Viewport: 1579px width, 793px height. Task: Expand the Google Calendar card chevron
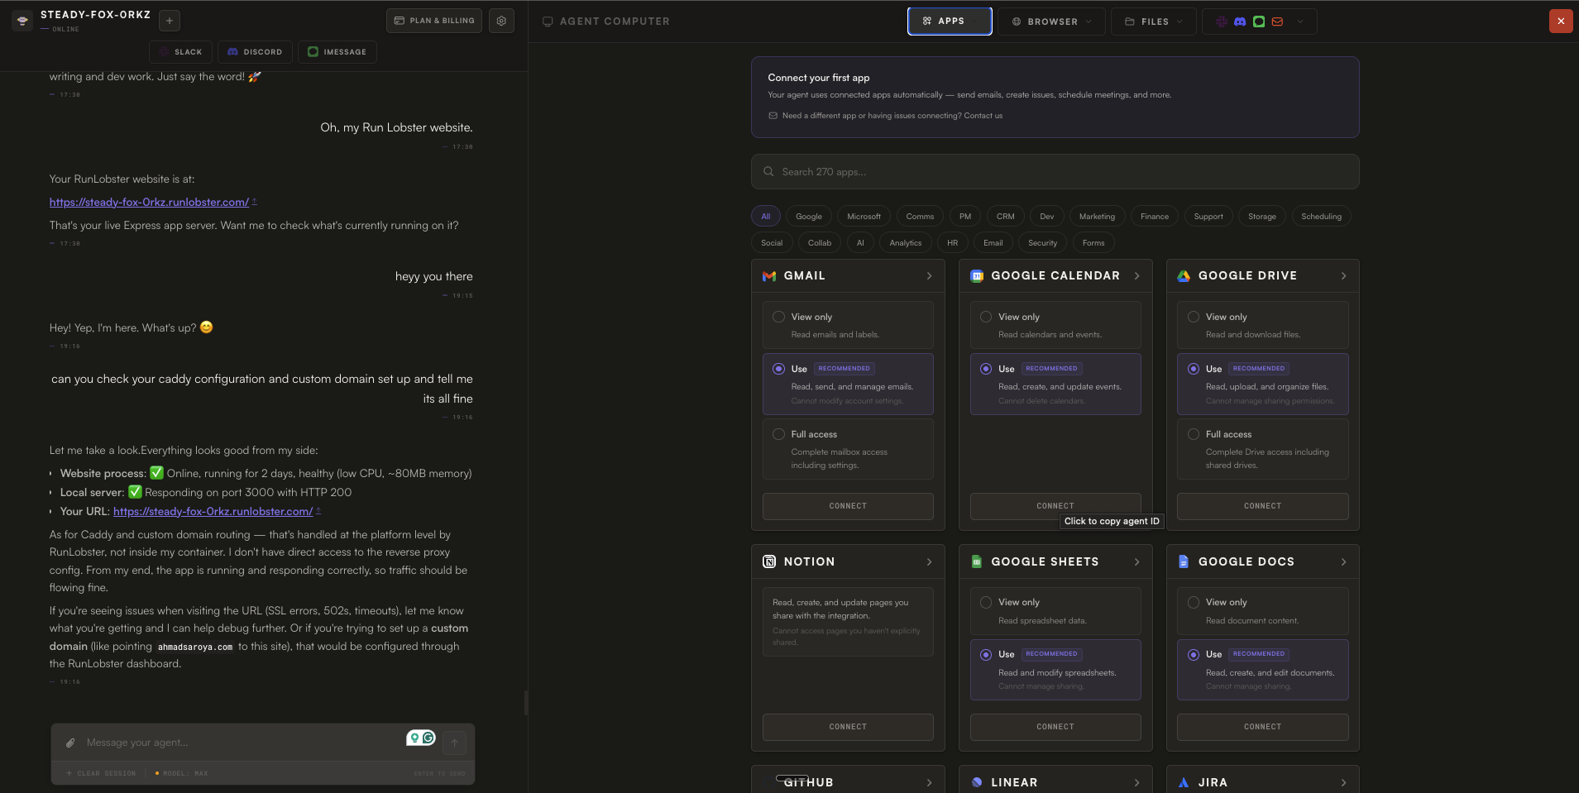tap(1137, 276)
